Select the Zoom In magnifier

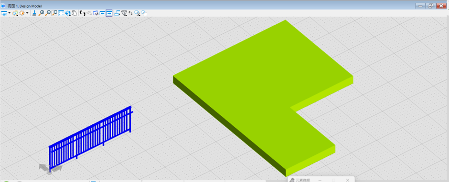[41, 13]
